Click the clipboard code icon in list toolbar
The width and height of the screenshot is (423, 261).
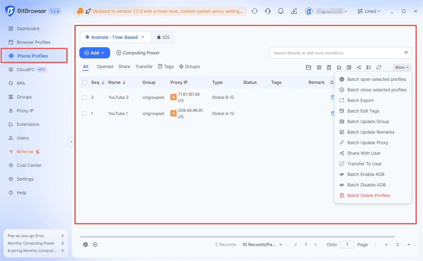[329, 67]
